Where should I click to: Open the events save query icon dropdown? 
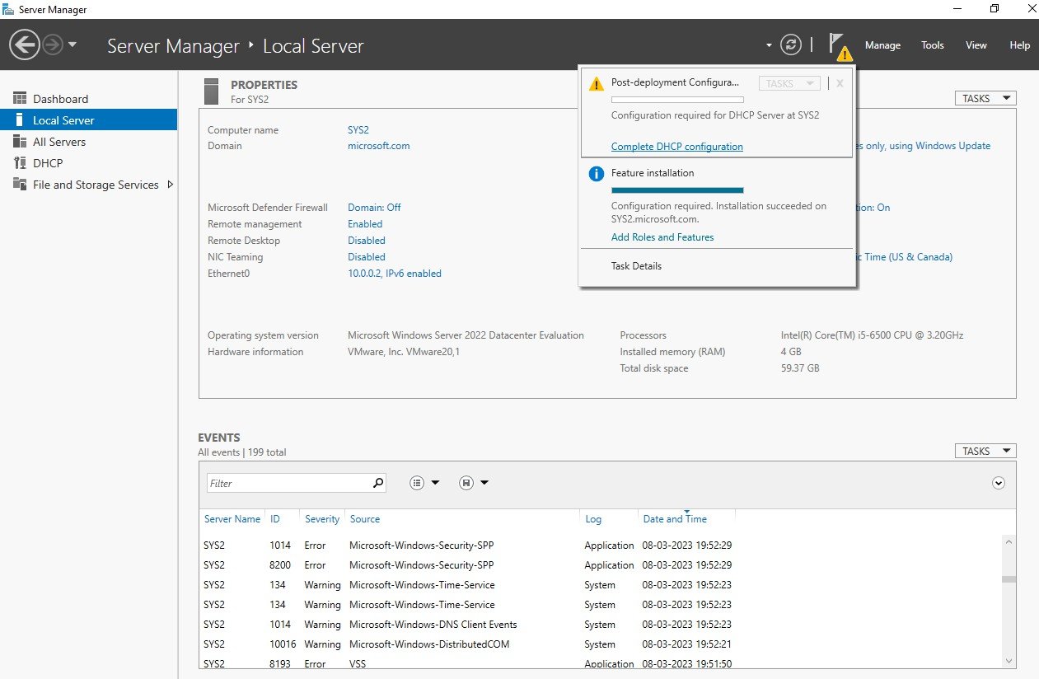[x=474, y=483]
